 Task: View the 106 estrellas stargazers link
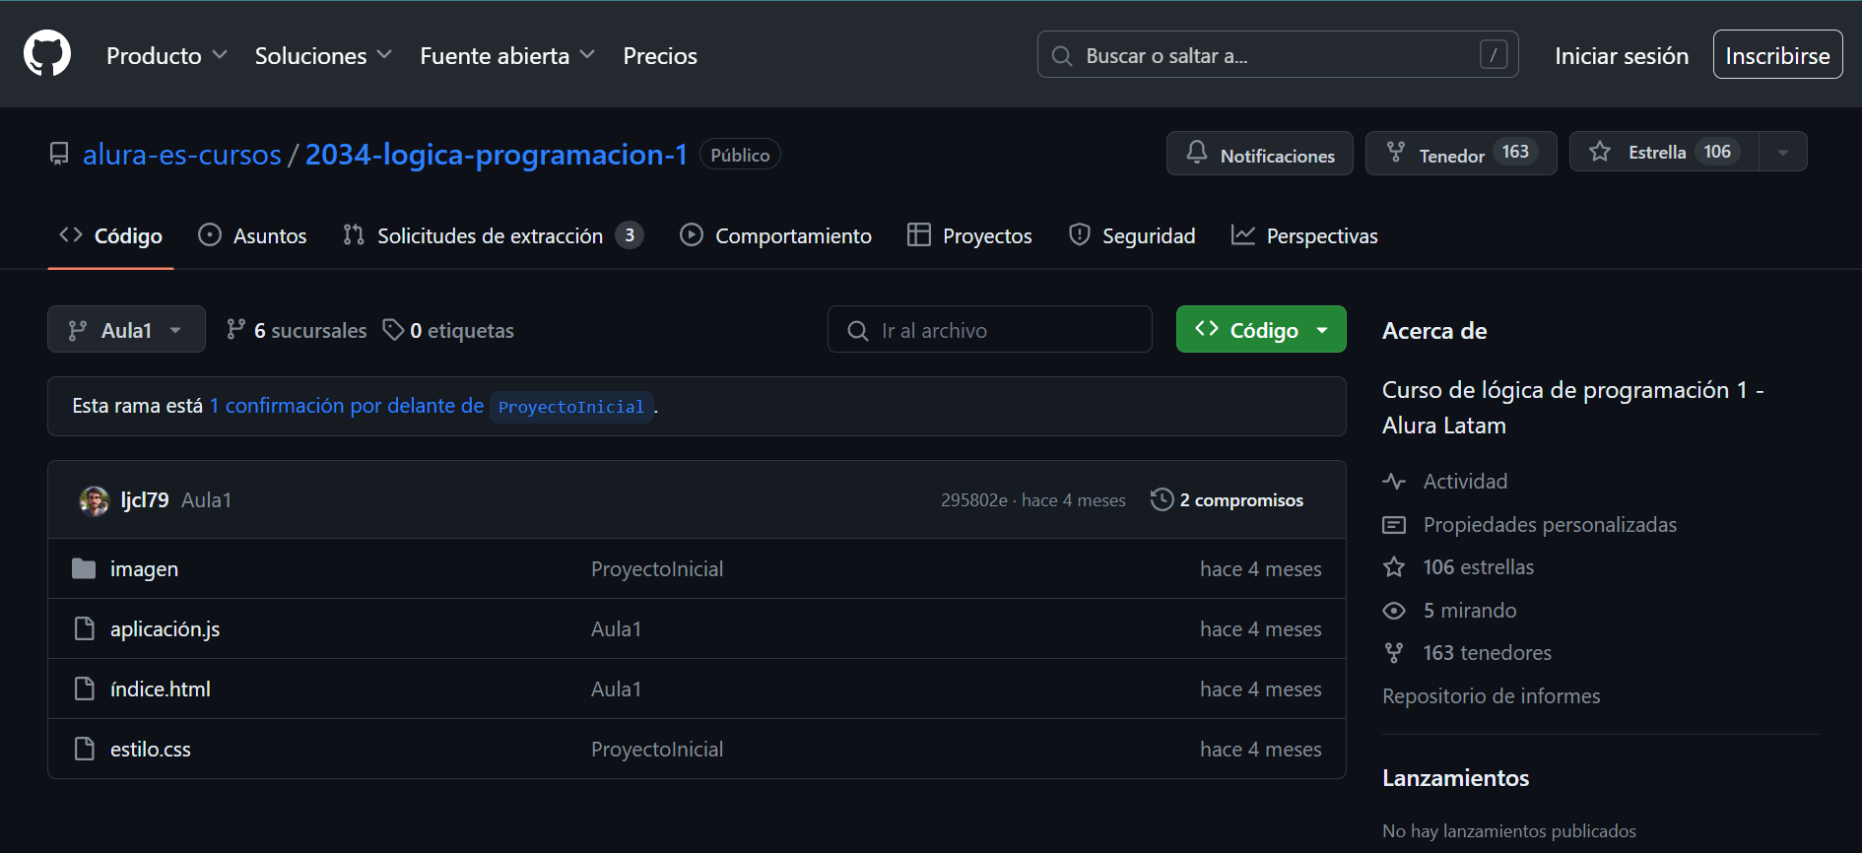click(1458, 567)
